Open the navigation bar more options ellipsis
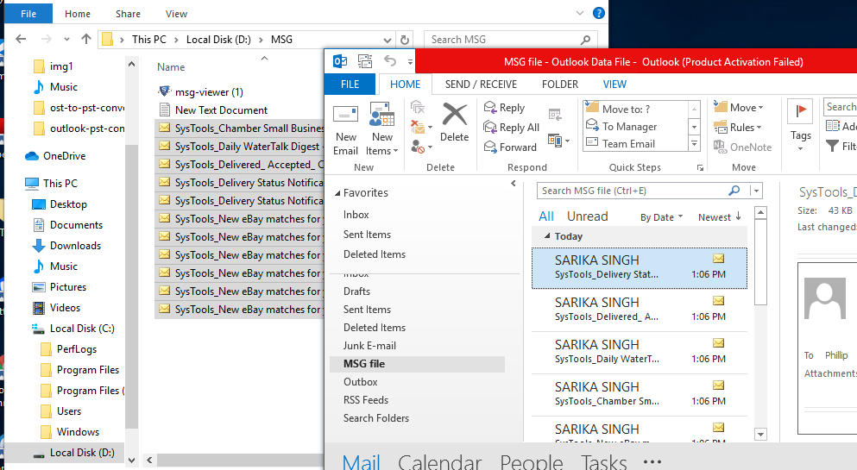The image size is (857, 470). 652,462
